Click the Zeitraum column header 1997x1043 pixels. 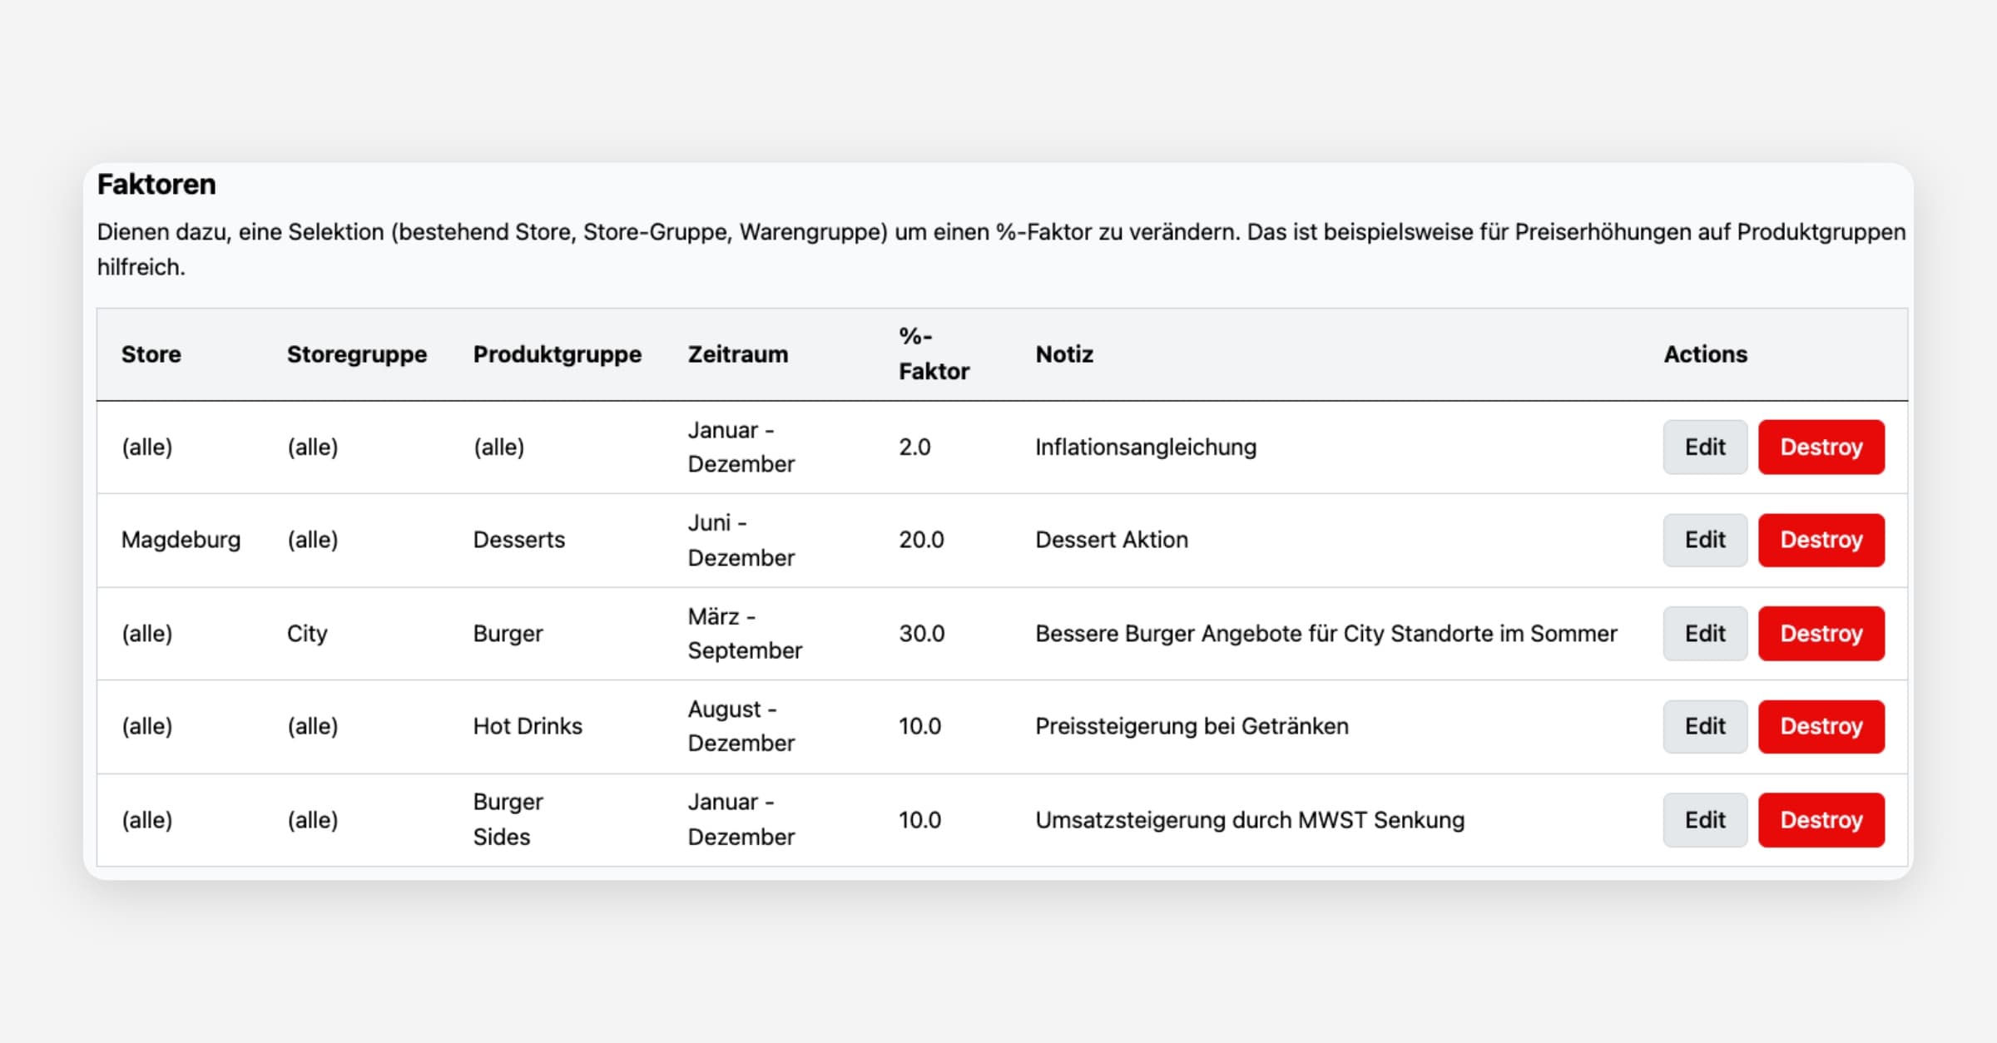738,354
